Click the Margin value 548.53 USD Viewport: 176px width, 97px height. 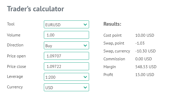[x=146, y=67]
